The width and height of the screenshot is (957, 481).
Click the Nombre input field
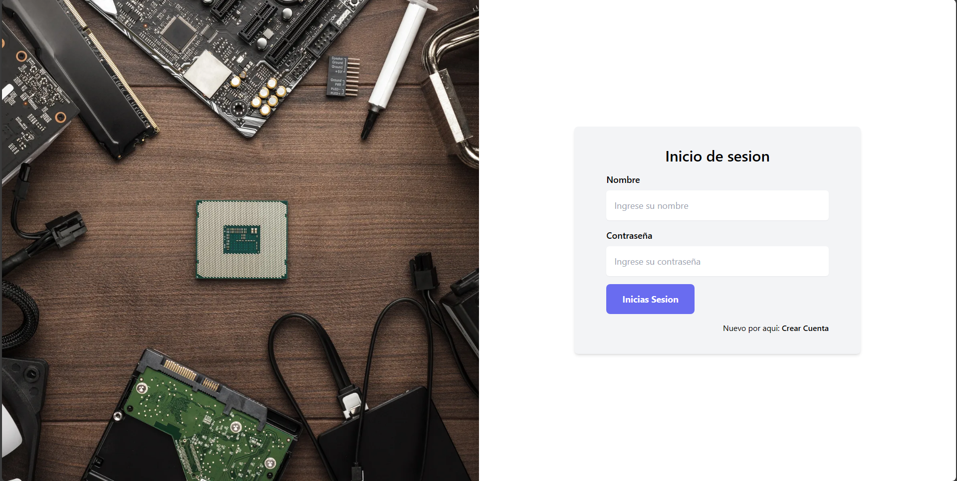(717, 205)
